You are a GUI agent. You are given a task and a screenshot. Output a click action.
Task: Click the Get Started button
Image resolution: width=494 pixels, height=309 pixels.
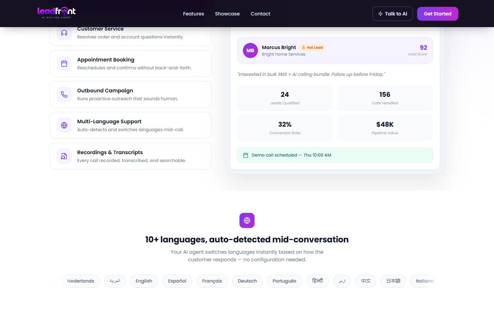click(438, 14)
